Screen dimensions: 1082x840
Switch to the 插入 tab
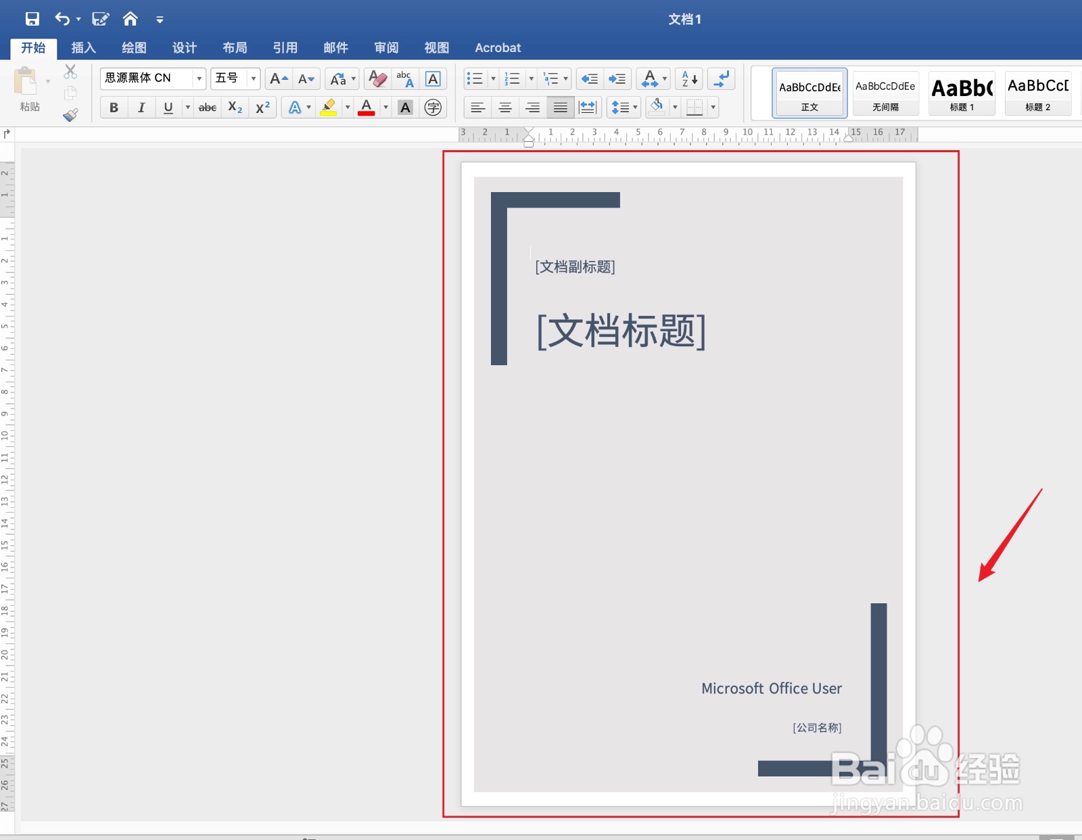[84, 47]
